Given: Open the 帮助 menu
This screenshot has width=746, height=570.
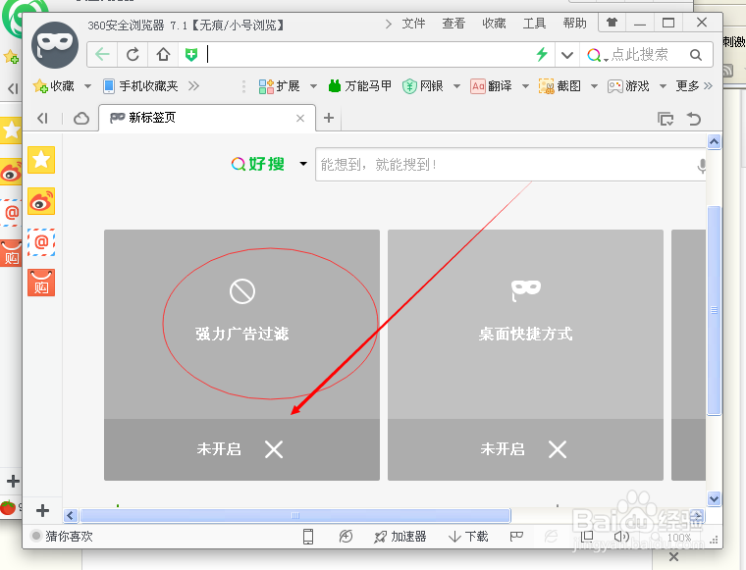Looking at the screenshot, I should (575, 24).
